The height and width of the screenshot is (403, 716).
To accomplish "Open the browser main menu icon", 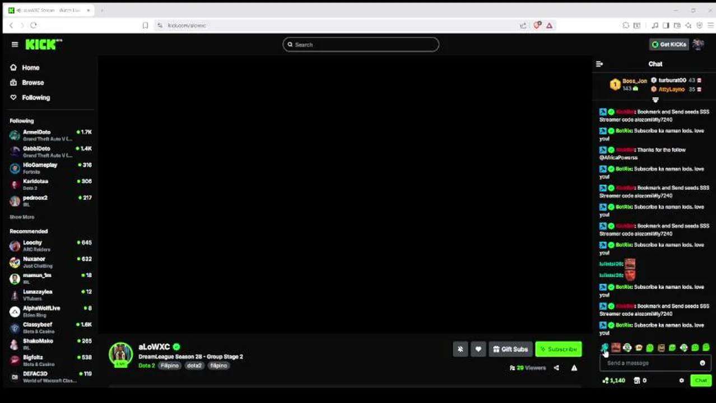I will coord(710,25).
